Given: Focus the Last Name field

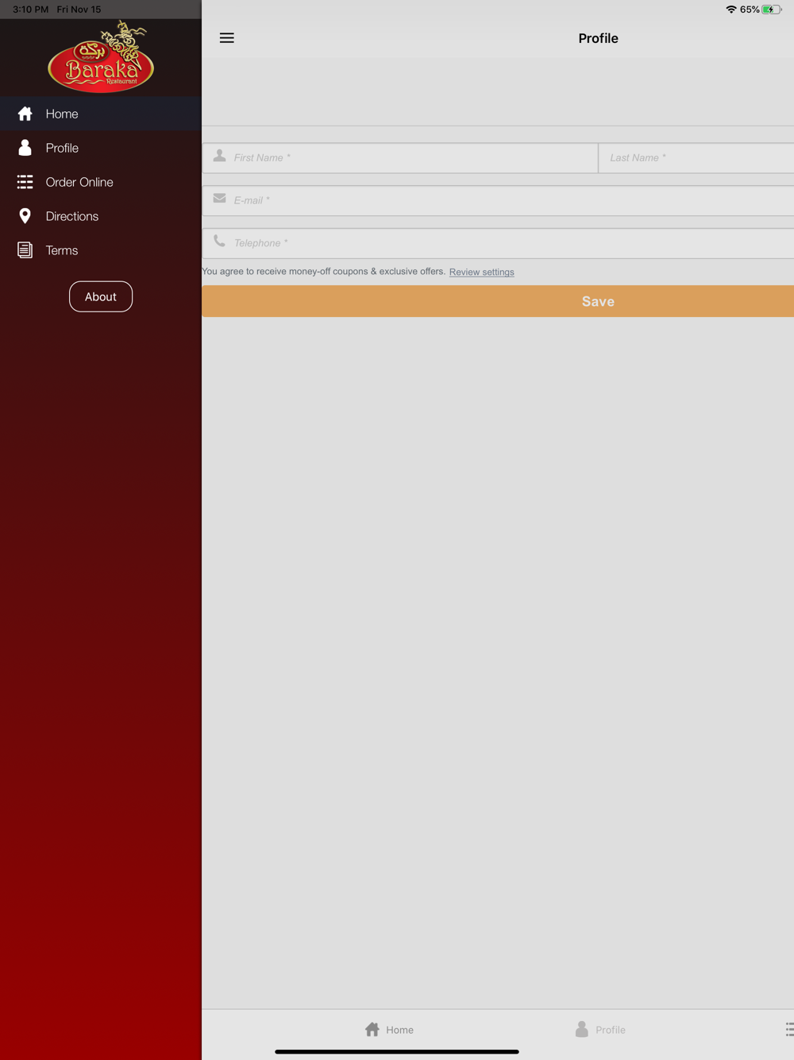Looking at the screenshot, I should [696, 158].
